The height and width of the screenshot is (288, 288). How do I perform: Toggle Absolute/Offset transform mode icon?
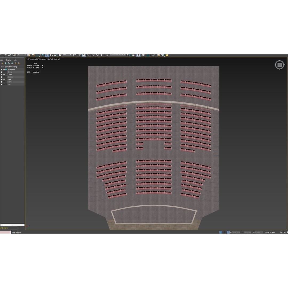228,232
